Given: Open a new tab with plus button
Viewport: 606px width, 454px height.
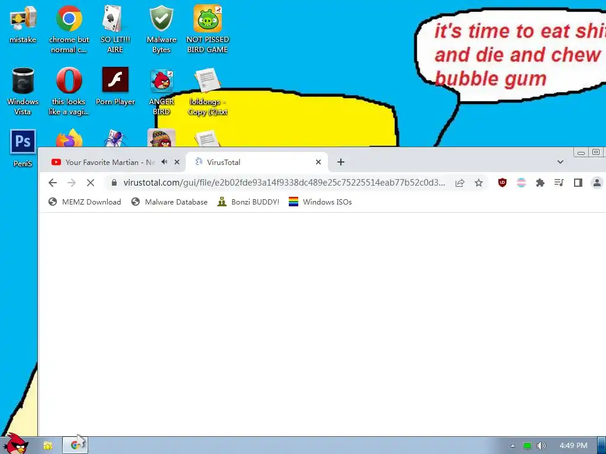Looking at the screenshot, I should 340,162.
